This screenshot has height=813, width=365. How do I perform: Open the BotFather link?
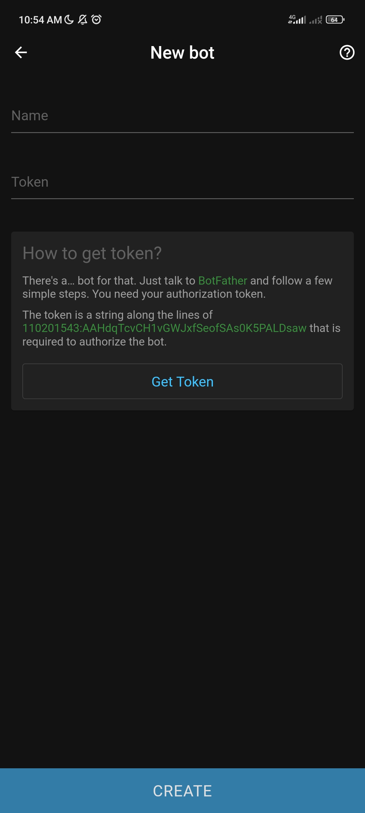coord(223,280)
